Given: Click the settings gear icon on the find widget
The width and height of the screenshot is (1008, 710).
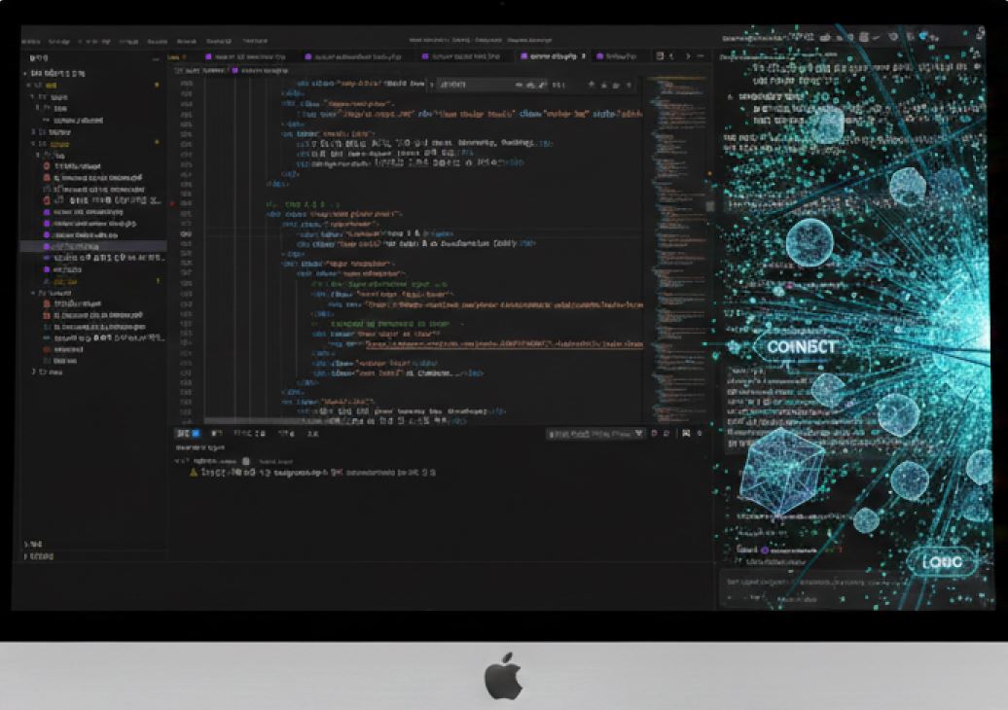Looking at the screenshot, I should 628,86.
